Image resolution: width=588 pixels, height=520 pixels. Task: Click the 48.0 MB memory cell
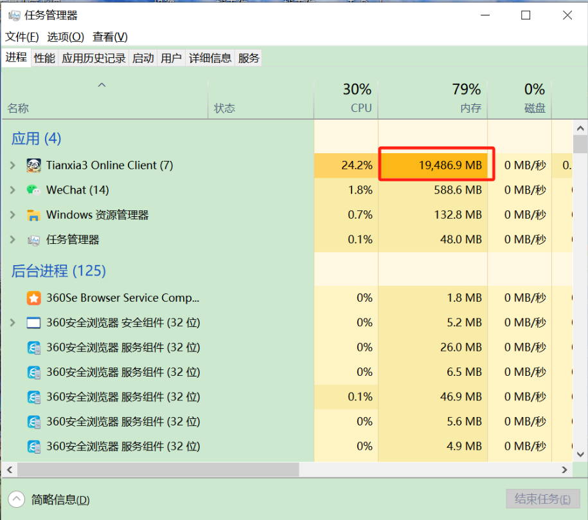(432, 239)
